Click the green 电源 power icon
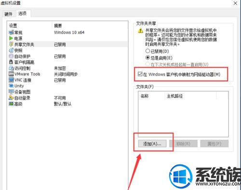 pos(11,39)
